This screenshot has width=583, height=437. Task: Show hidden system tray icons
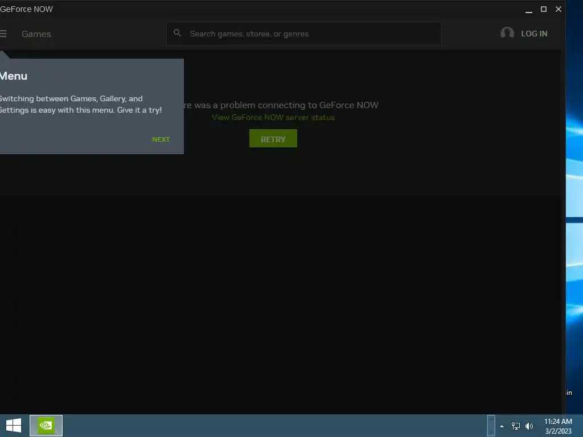(502, 426)
